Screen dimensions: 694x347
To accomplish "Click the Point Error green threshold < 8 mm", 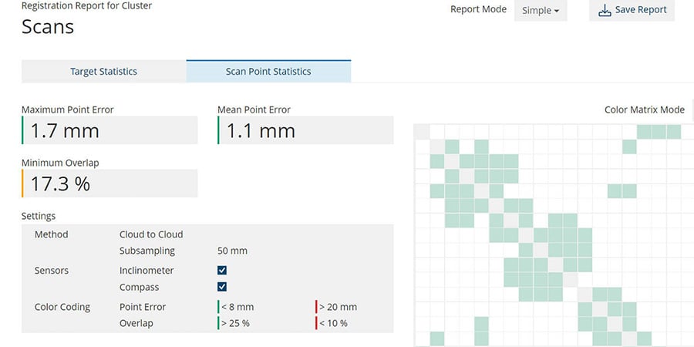I will (238, 307).
